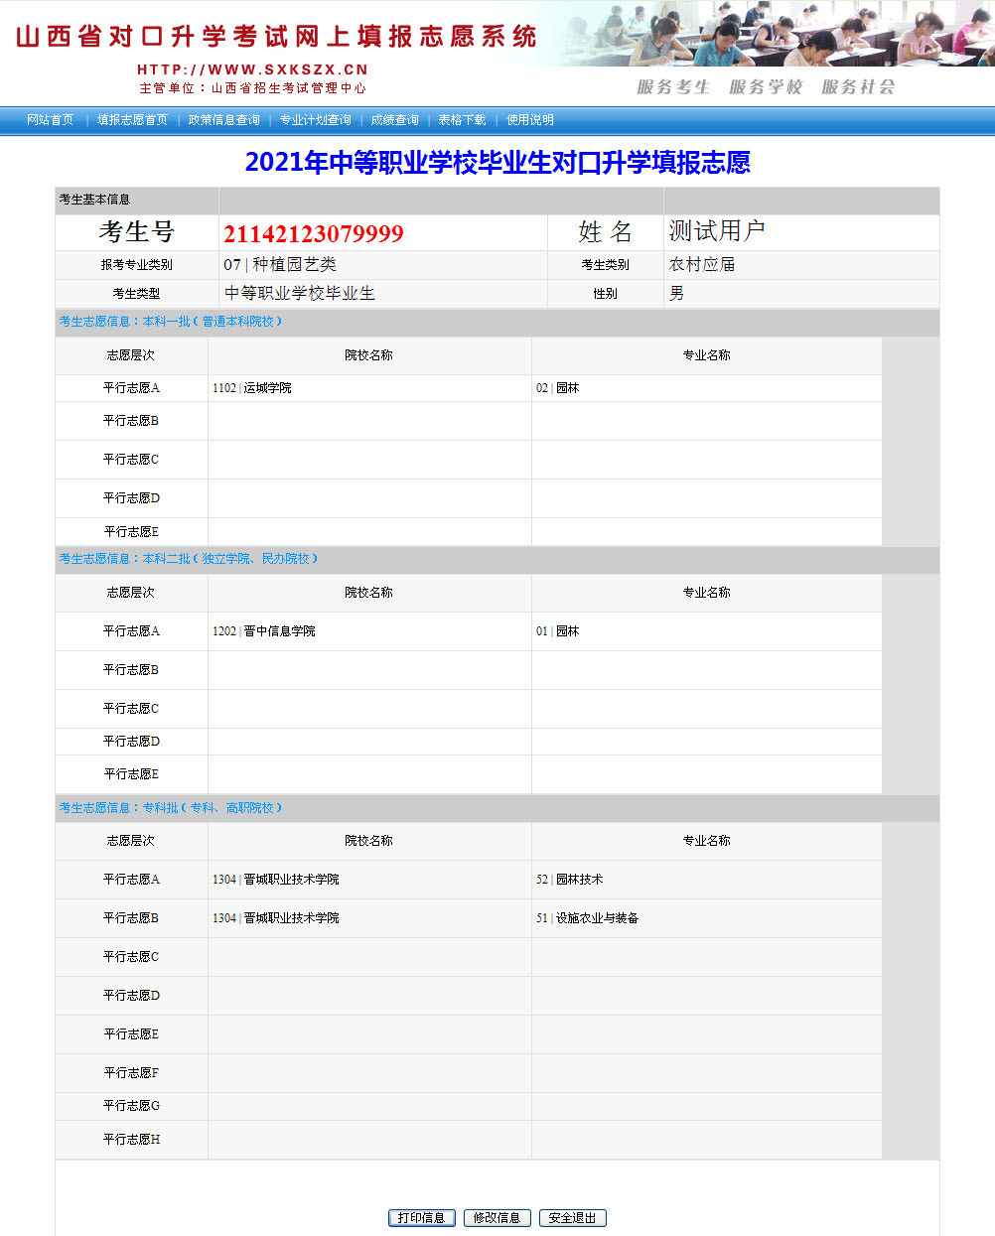Screen dimensions: 995x1236
Task: Select the text 07 | 种植园艺类
Action: (x=280, y=264)
